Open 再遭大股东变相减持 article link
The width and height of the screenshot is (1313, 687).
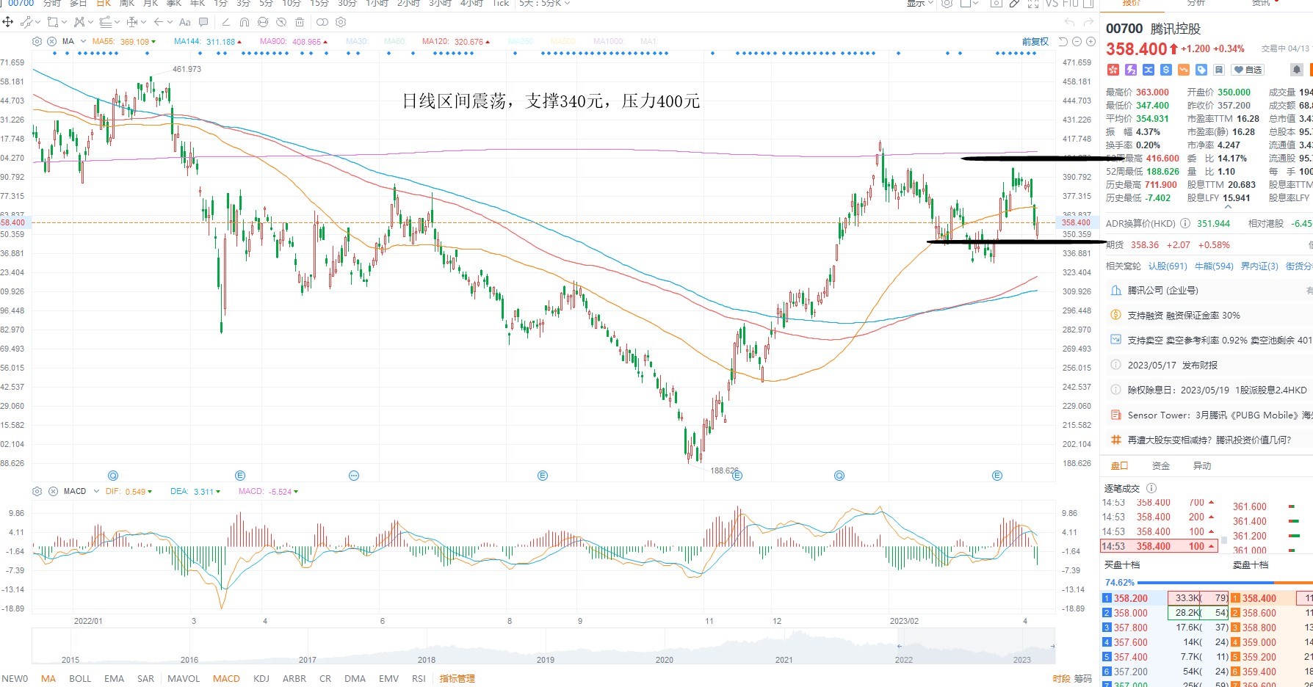[1209, 440]
